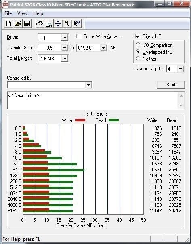This screenshot has width=191, height=244.
Task: Open the View menu
Action: point(22,13)
